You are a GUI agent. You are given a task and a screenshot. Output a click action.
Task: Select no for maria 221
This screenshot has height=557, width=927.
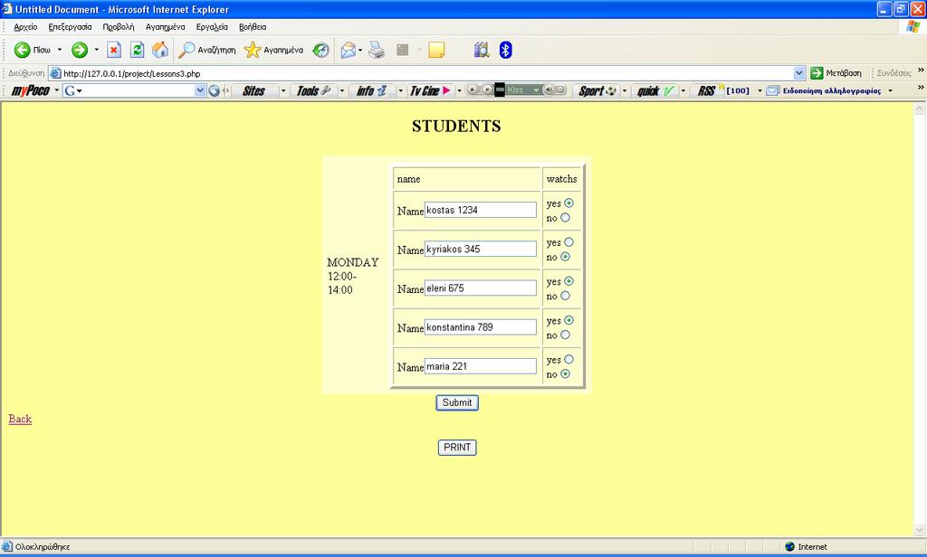(x=565, y=373)
